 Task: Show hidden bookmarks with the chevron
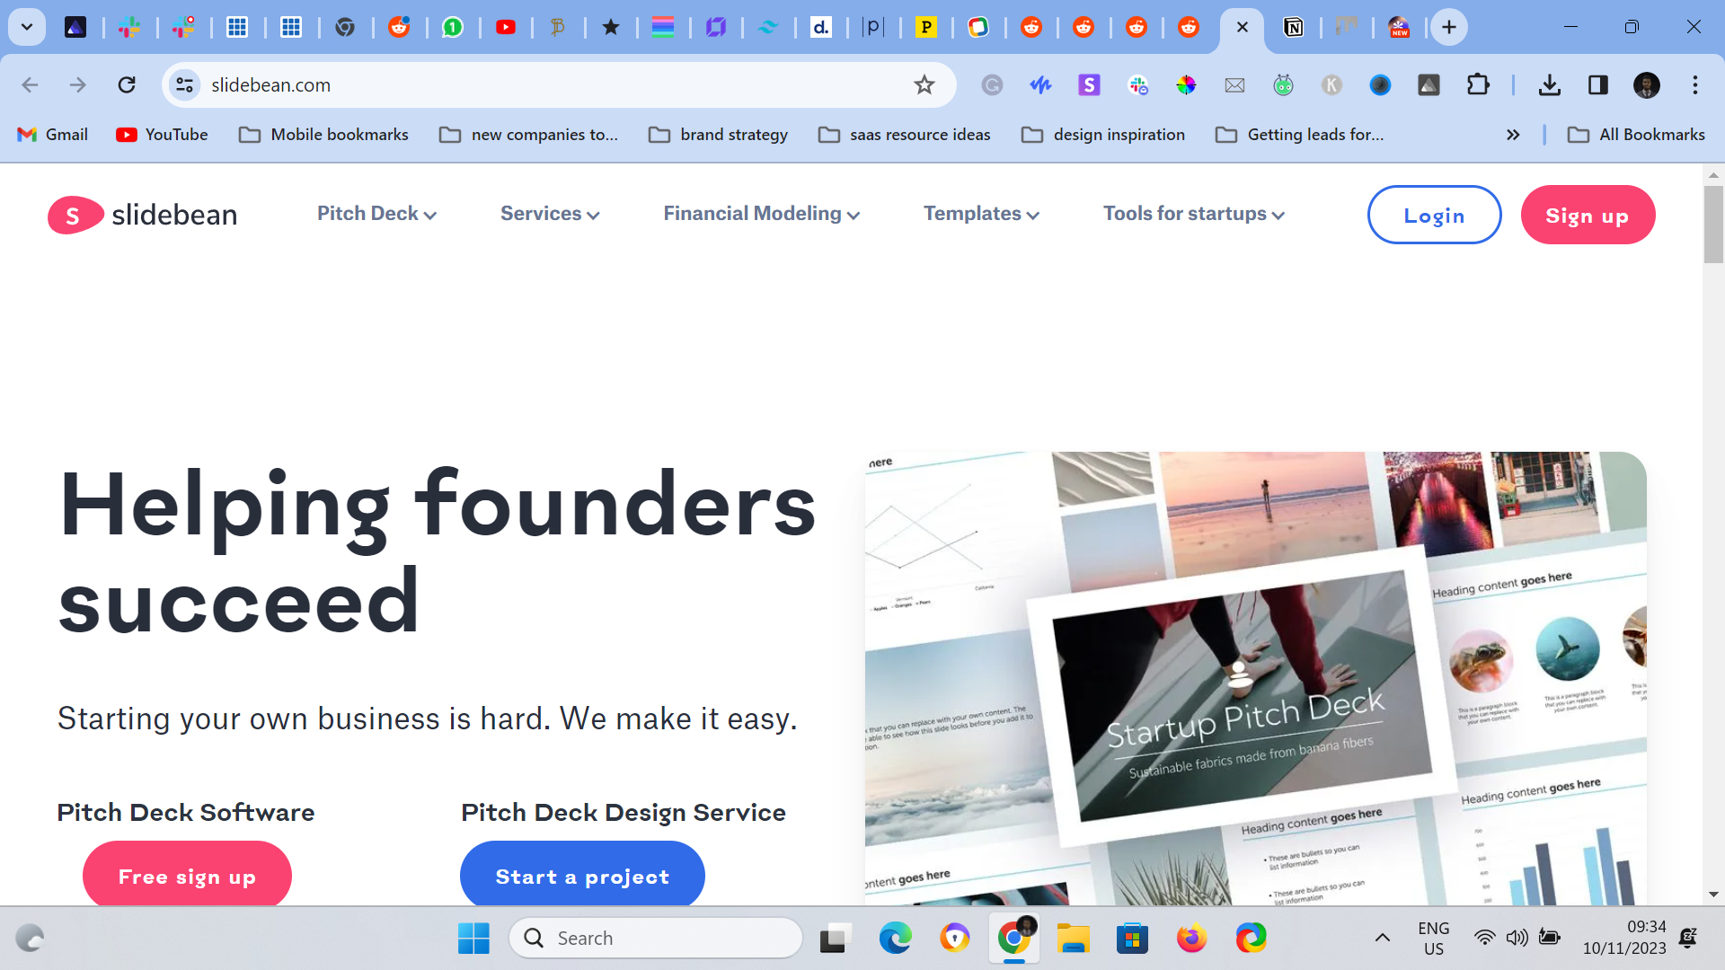click(1513, 135)
